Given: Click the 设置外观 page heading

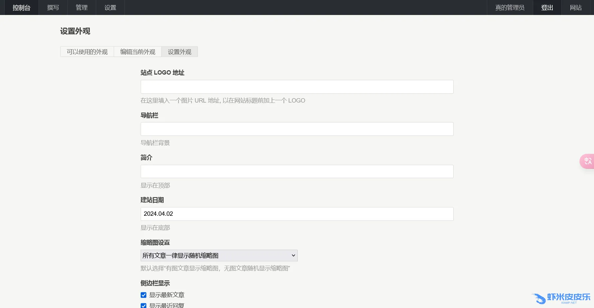Looking at the screenshot, I should (x=75, y=31).
